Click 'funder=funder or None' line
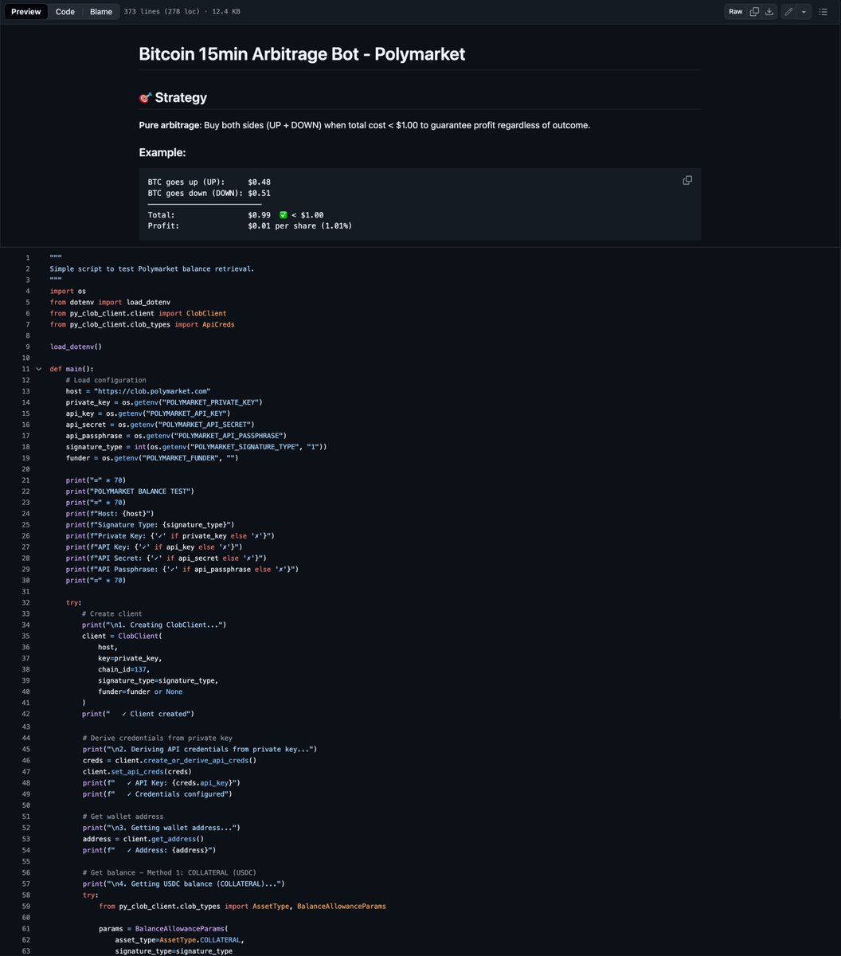 [140, 692]
